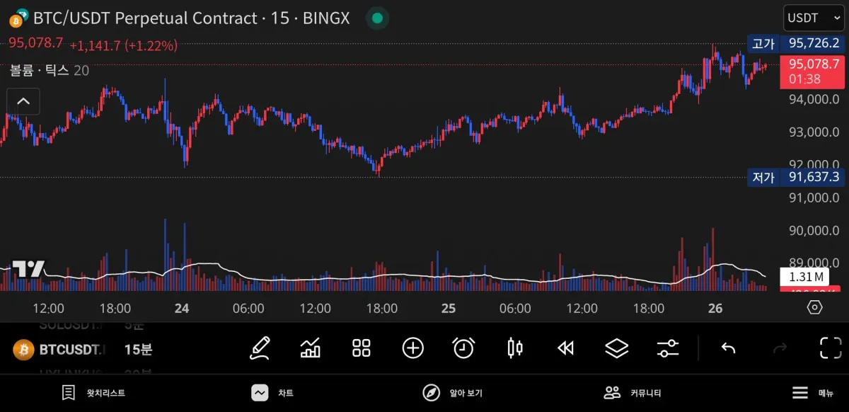Enter fullscreen chart mode
This screenshot has width=849, height=412.
point(830,348)
